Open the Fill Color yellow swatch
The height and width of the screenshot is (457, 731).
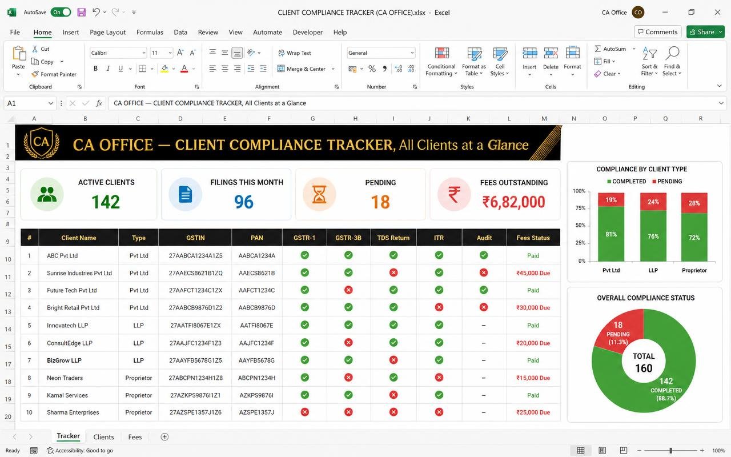pos(164,69)
